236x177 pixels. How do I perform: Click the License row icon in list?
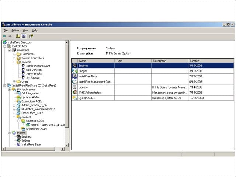pyautogui.click(x=74, y=87)
